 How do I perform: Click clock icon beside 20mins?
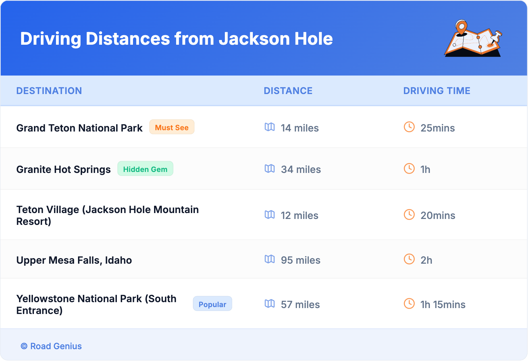pos(409,215)
